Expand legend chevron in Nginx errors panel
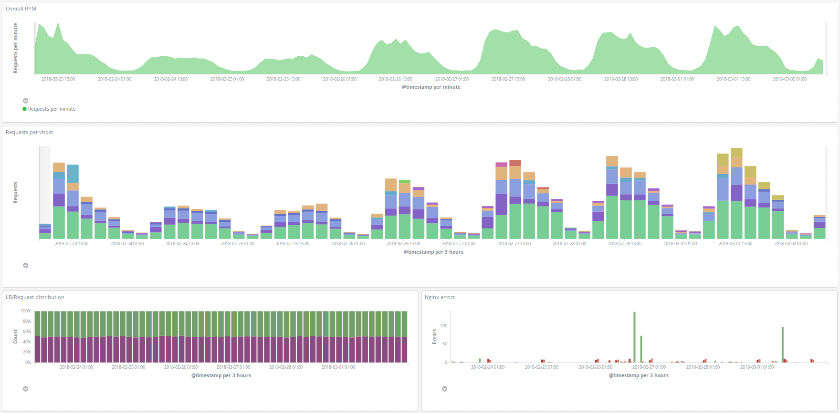The height and width of the screenshot is (413, 840). (x=445, y=389)
